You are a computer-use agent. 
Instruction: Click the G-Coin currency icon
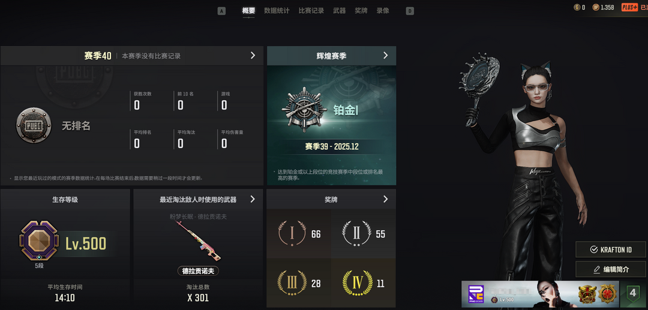(x=577, y=7)
